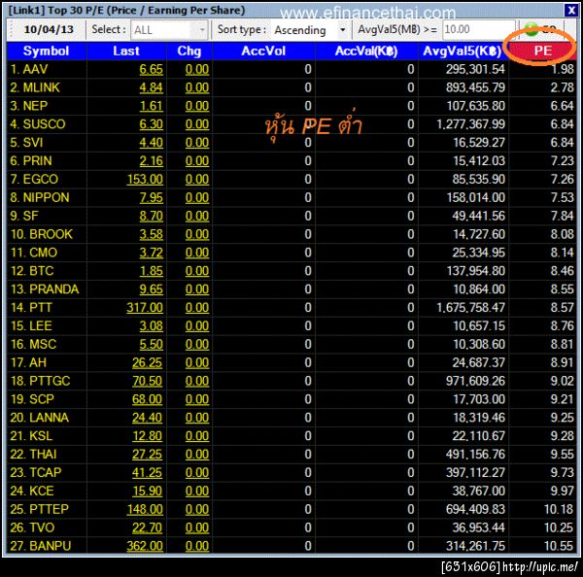This screenshot has width=583, height=577.
Task: Click the green refresh button in toolbar
Action: (532, 29)
